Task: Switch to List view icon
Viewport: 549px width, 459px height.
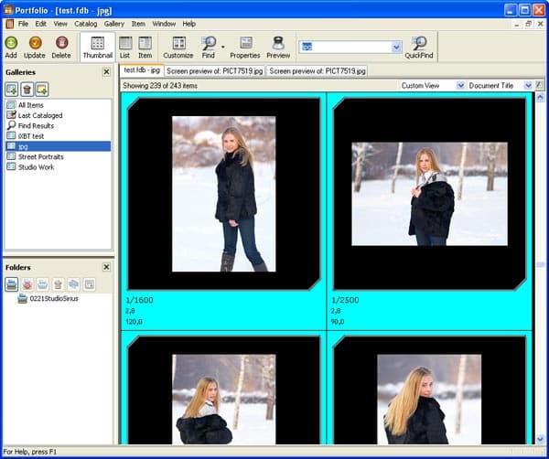Action: pyautogui.click(x=125, y=43)
